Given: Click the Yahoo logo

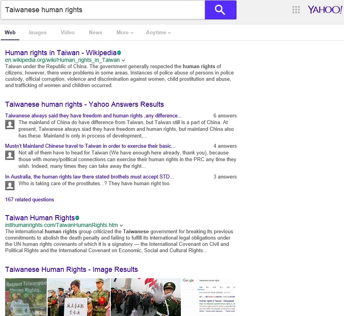Looking at the screenshot, I should click(325, 10).
